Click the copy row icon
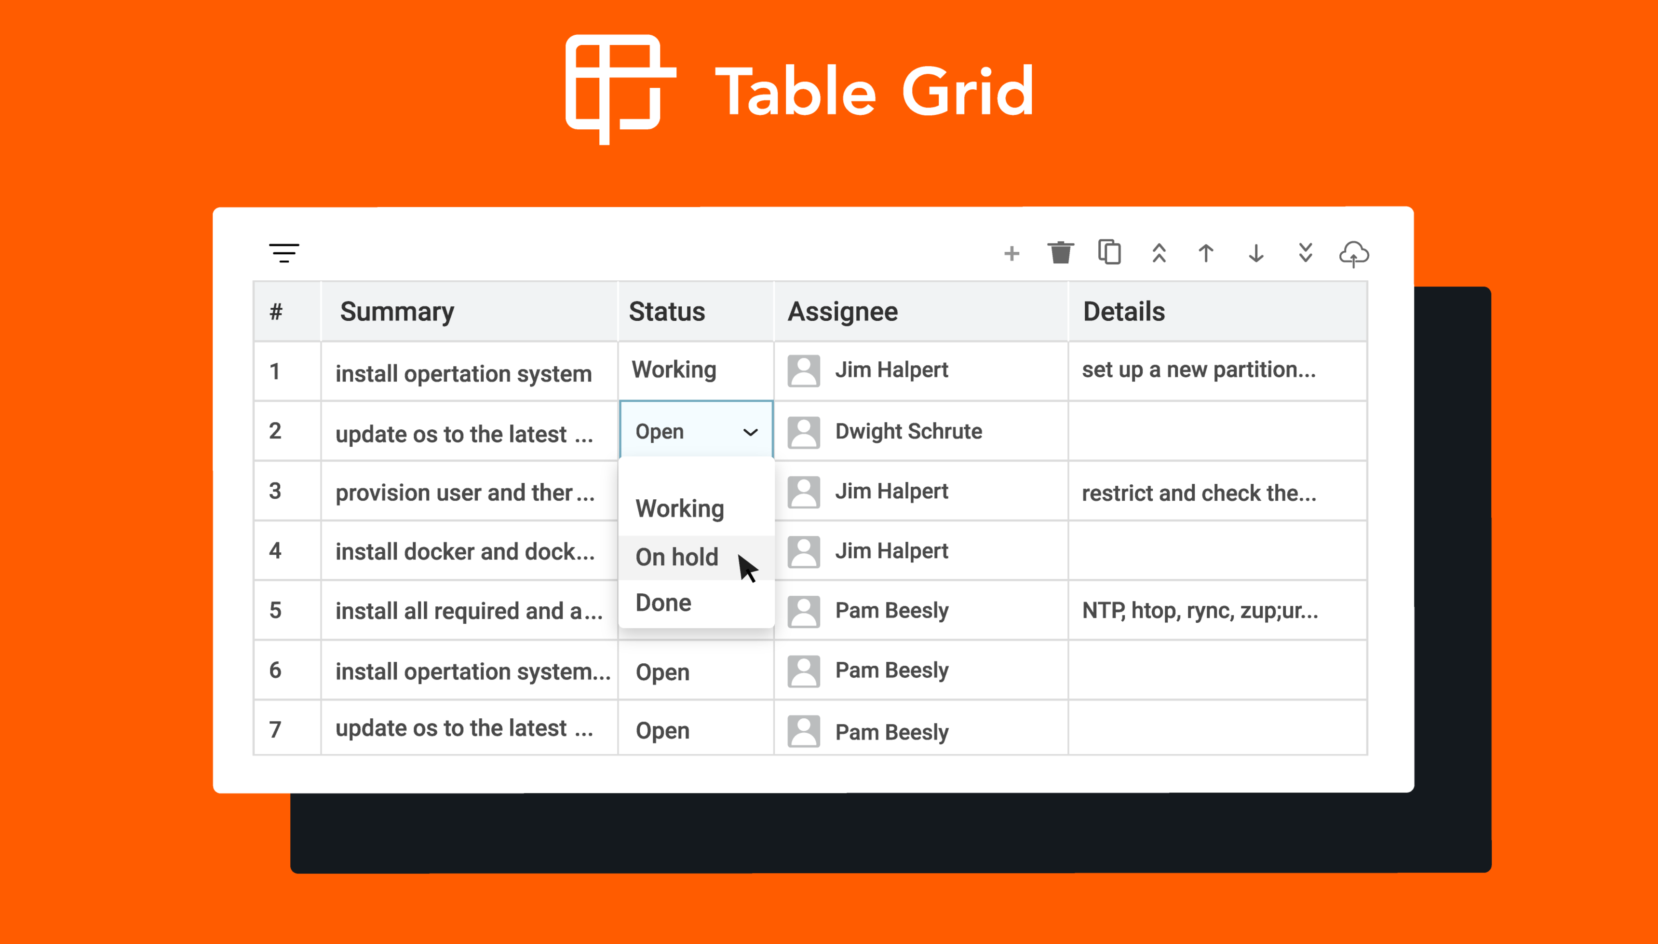 [x=1109, y=252]
